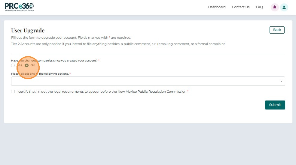Click the dropdown caret arrow

click(281, 81)
